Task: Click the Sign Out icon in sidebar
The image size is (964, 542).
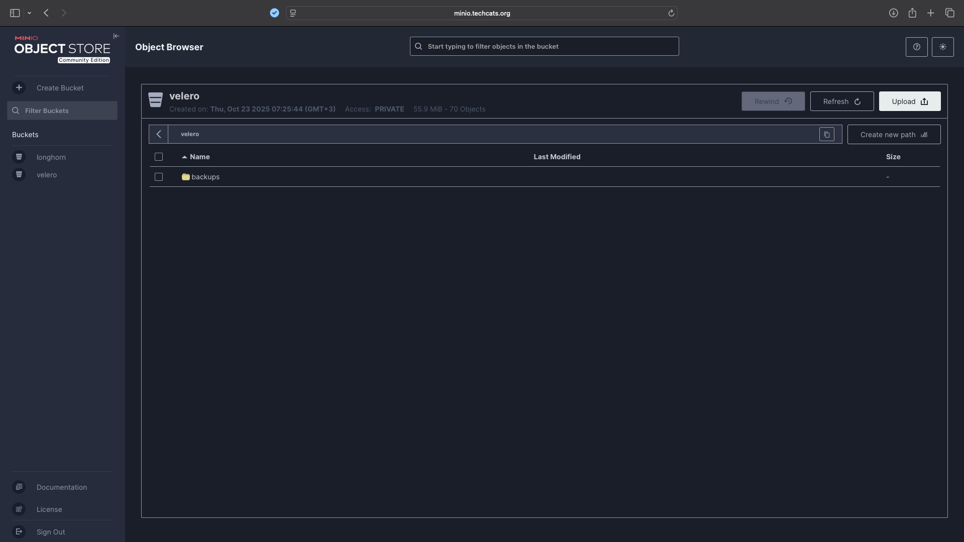Action: coord(19,531)
